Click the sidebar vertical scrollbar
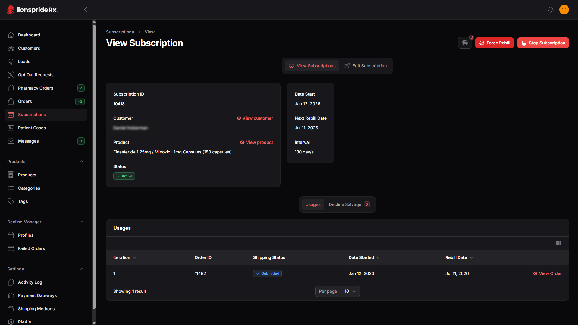578x325 pixels. click(x=94, y=166)
